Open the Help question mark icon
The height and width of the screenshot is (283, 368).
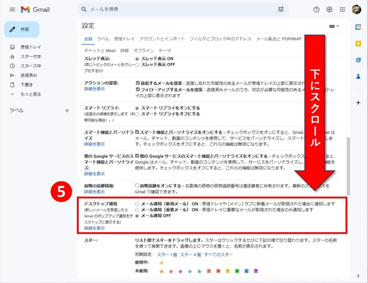316,10
